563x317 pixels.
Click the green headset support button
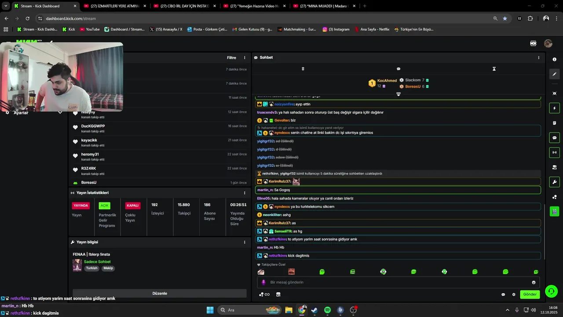(551, 291)
